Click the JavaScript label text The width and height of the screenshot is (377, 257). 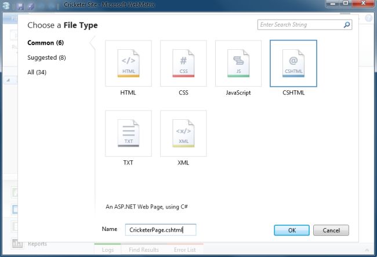(238, 93)
